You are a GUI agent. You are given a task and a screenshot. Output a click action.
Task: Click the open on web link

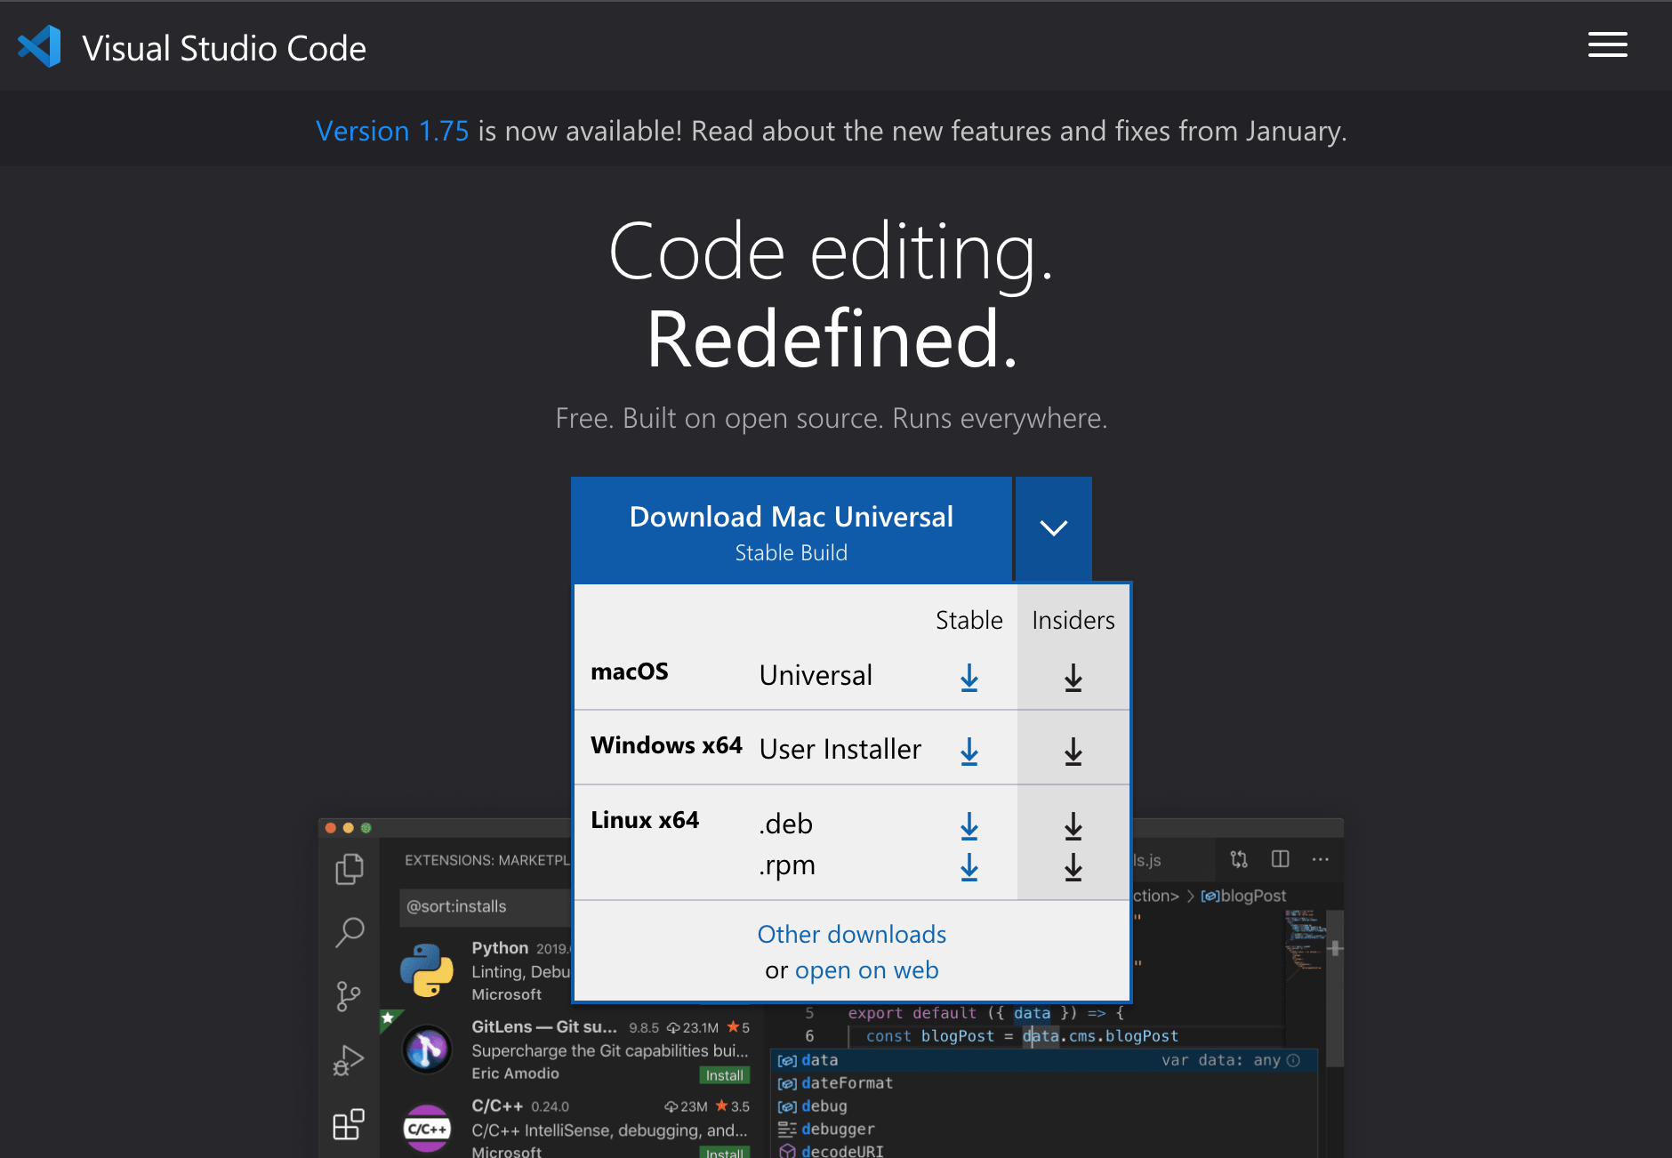[866, 969]
